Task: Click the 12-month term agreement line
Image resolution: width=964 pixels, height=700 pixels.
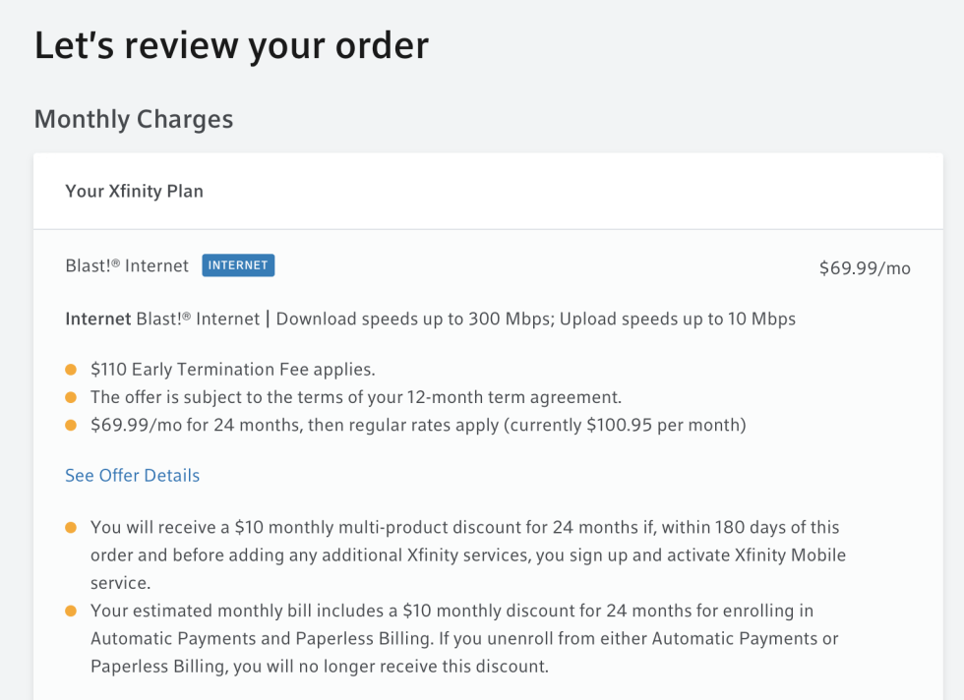Action: click(356, 397)
